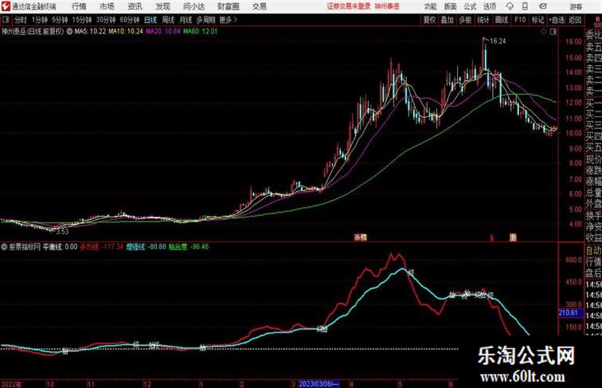This screenshot has width=602, height=388.
Task: Open the 发现 menu
Action: [163, 6]
